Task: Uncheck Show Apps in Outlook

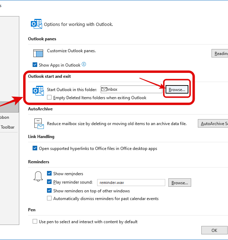Action: 35,65
